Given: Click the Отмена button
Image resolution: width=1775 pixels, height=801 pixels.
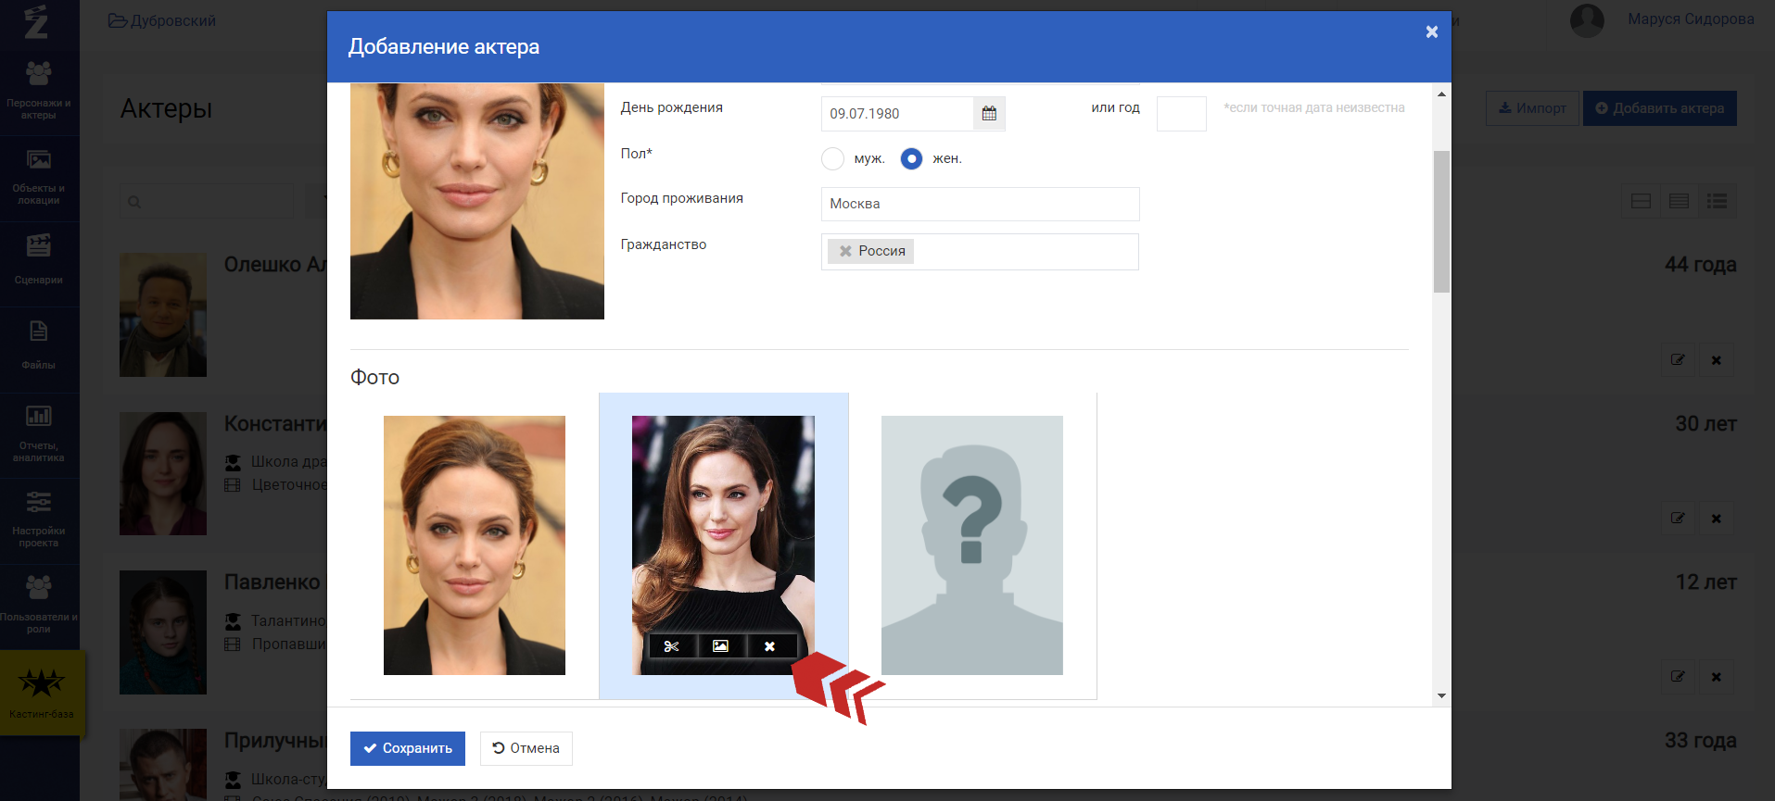Looking at the screenshot, I should [x=526, y=748].
